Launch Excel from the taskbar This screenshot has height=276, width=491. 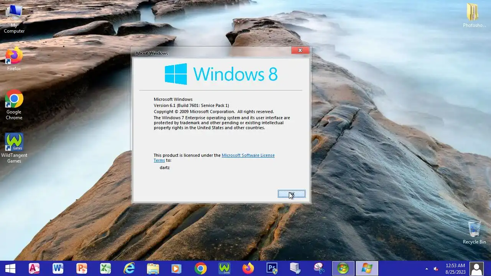point(105,268)
